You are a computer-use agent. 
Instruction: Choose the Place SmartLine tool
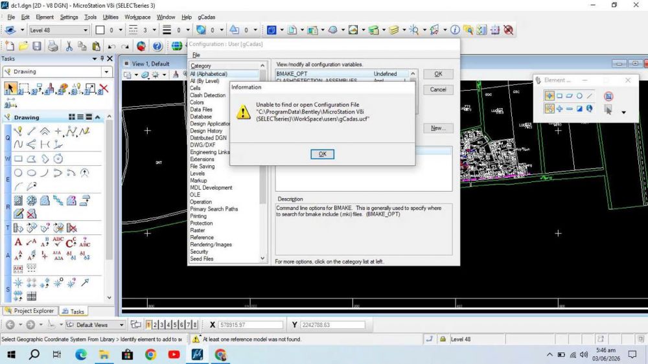[17, 131]
